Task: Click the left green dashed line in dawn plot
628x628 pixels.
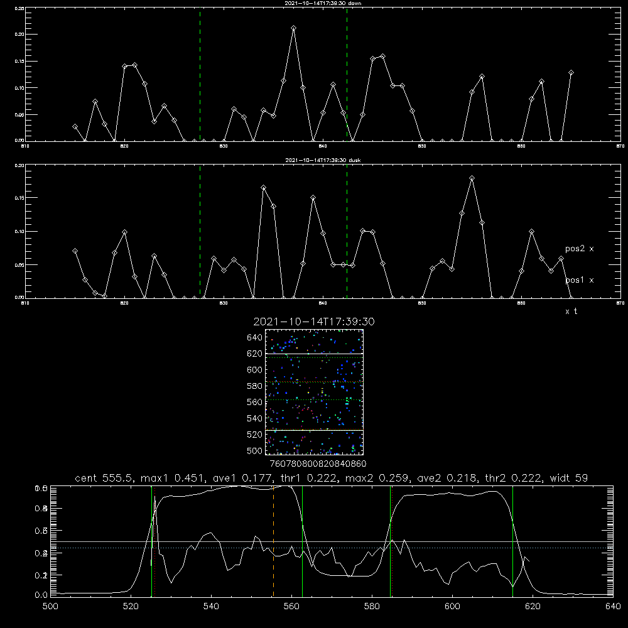Action: (200, 74)
